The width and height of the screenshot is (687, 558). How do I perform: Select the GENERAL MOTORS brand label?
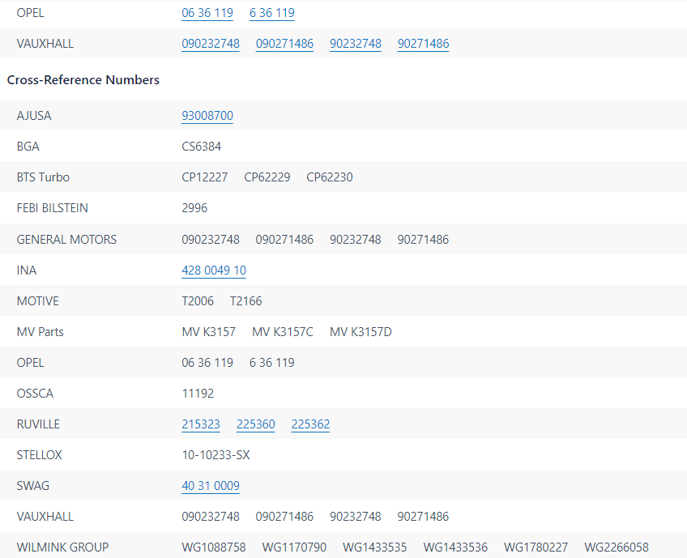[x=66, y=240]
